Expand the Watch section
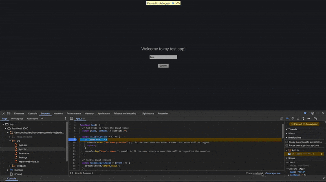This screenshot has width=326, height=182. [291, 134]
